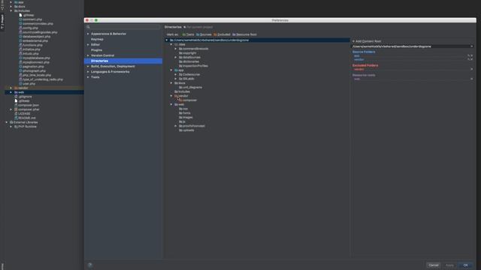Open the Project tool window tab
481x270 pixels.
[2, 22]
